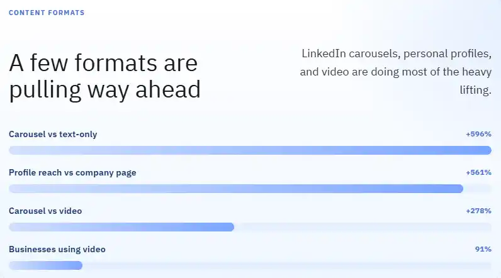The image size is (501, 278).
Task: Click the empty track of Carousel vs video bar
Action: 363,227
